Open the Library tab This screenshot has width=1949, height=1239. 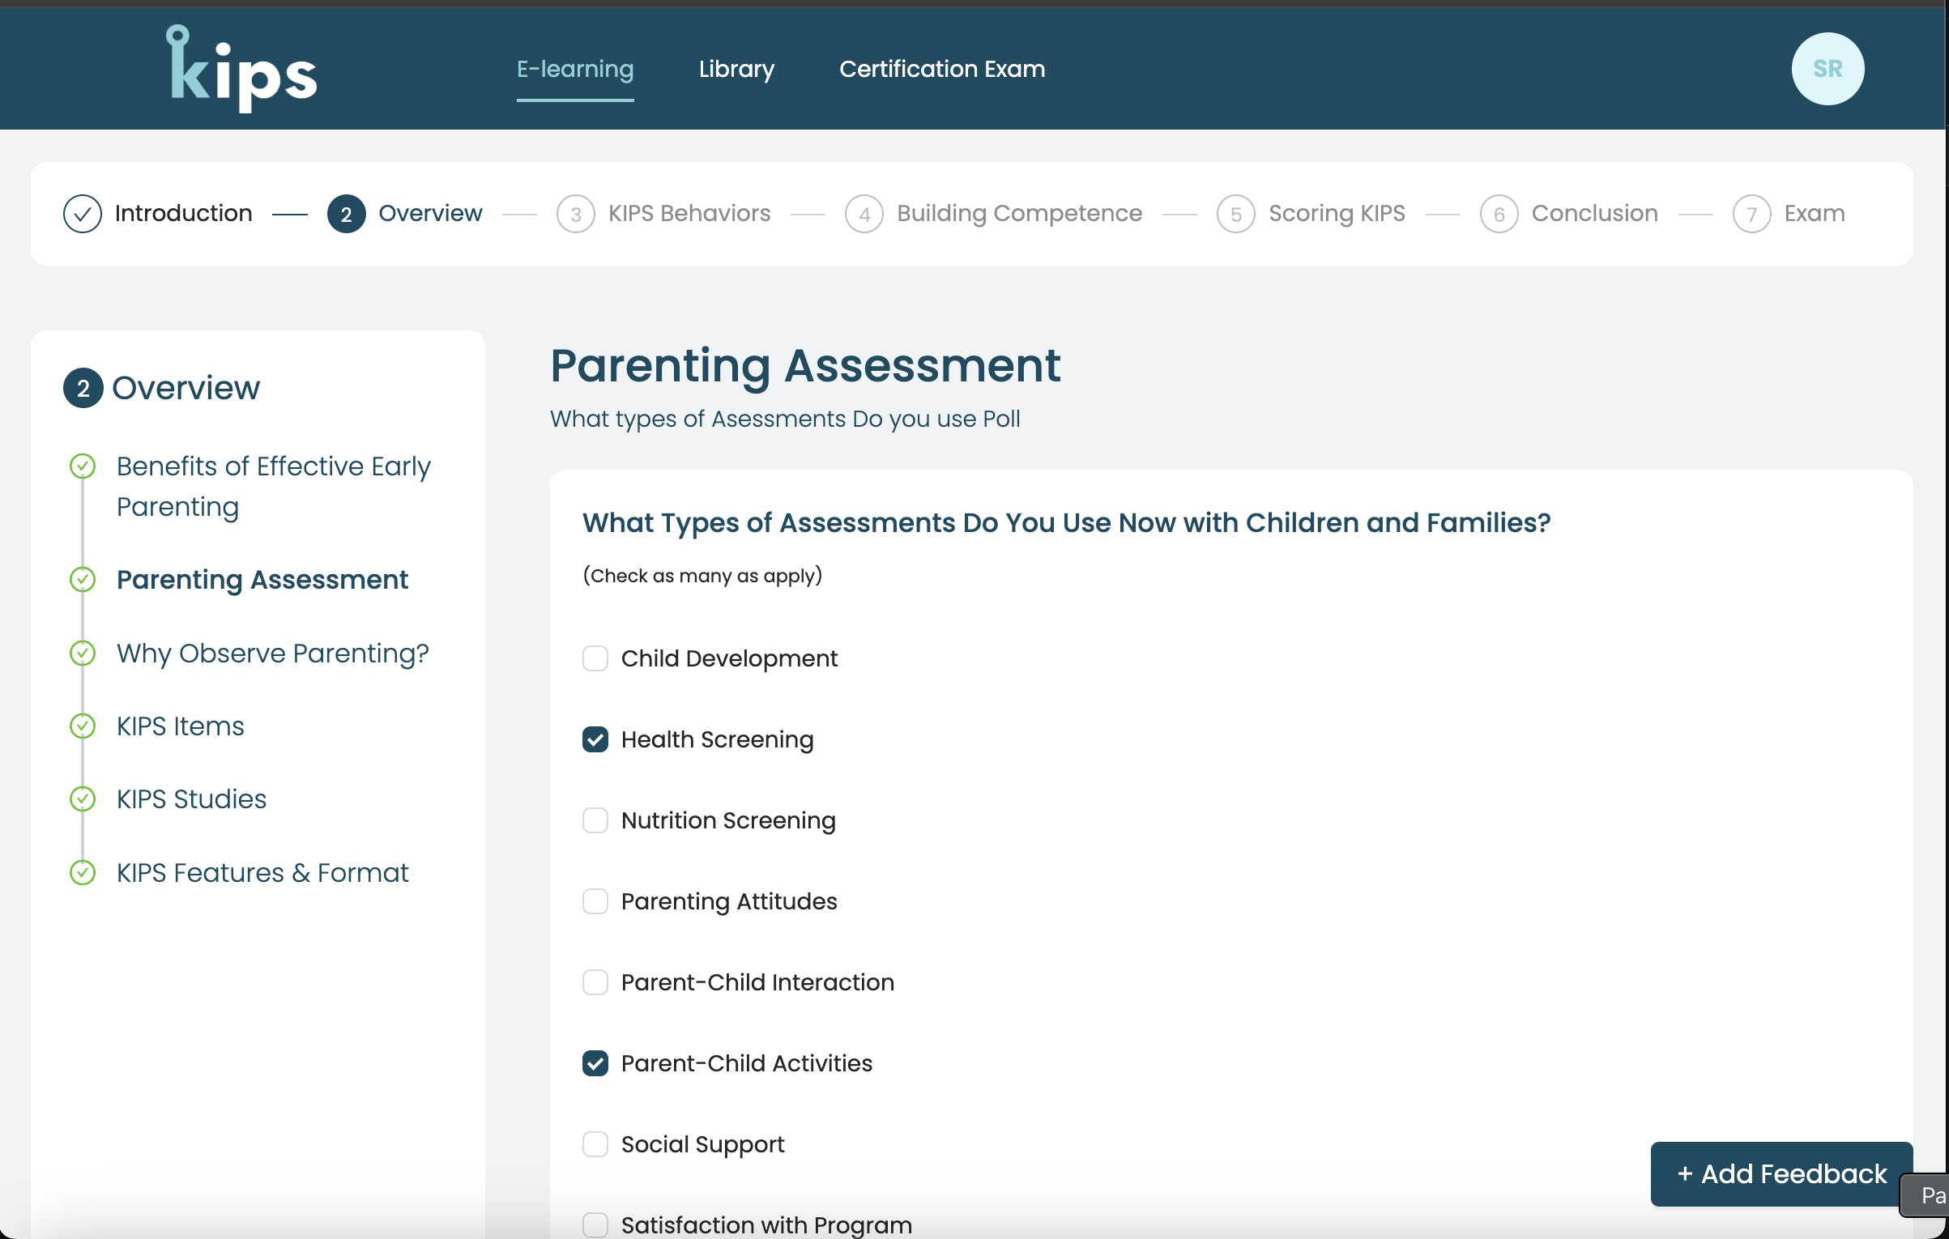[736, 69]
